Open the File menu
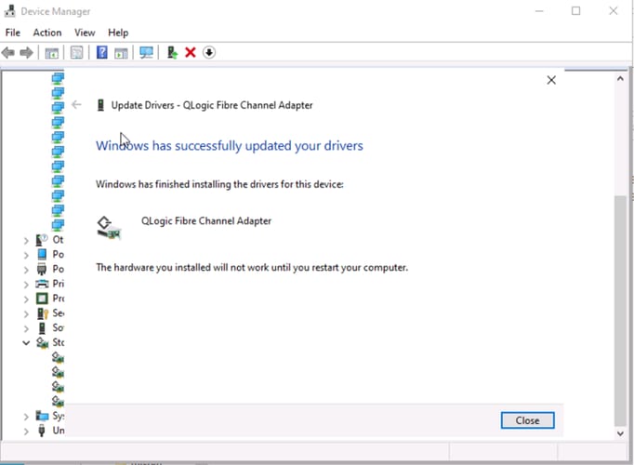The width and height of the screenshot is (634, 465). click(13, 33)
